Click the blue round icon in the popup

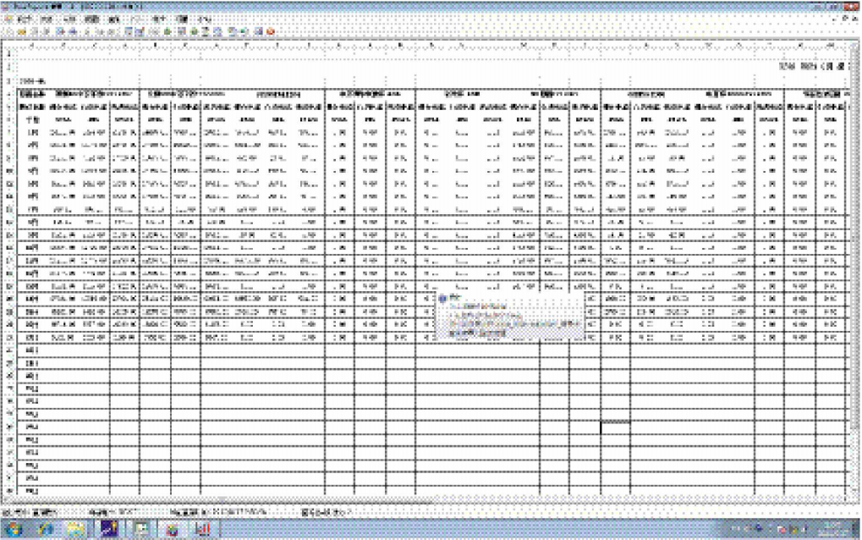click(x=442, y=298)
